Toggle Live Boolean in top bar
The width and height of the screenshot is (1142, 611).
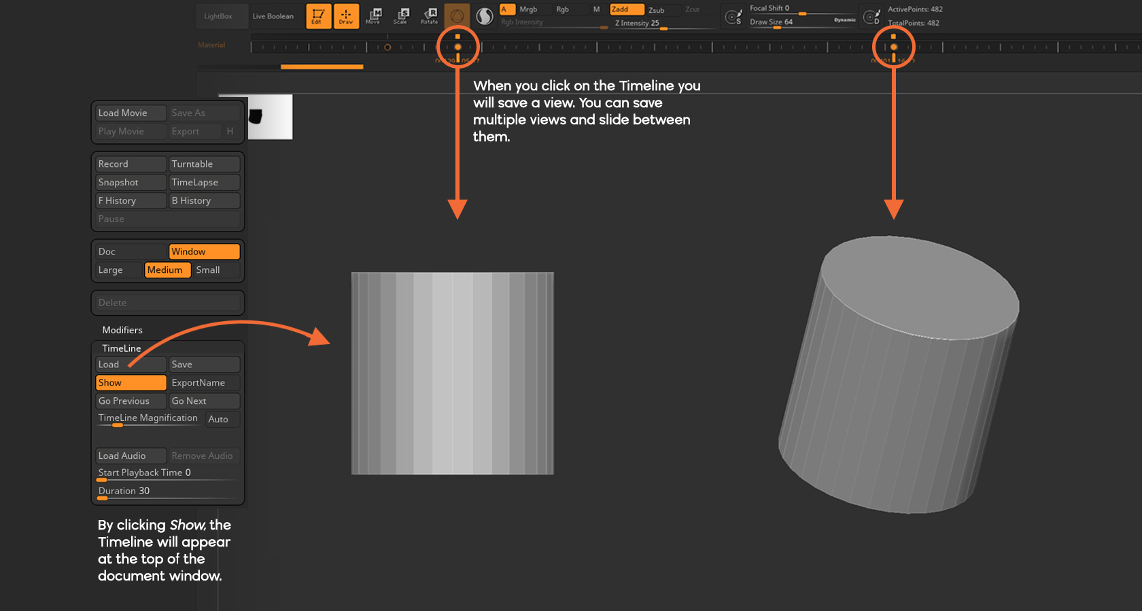[273, 16]
